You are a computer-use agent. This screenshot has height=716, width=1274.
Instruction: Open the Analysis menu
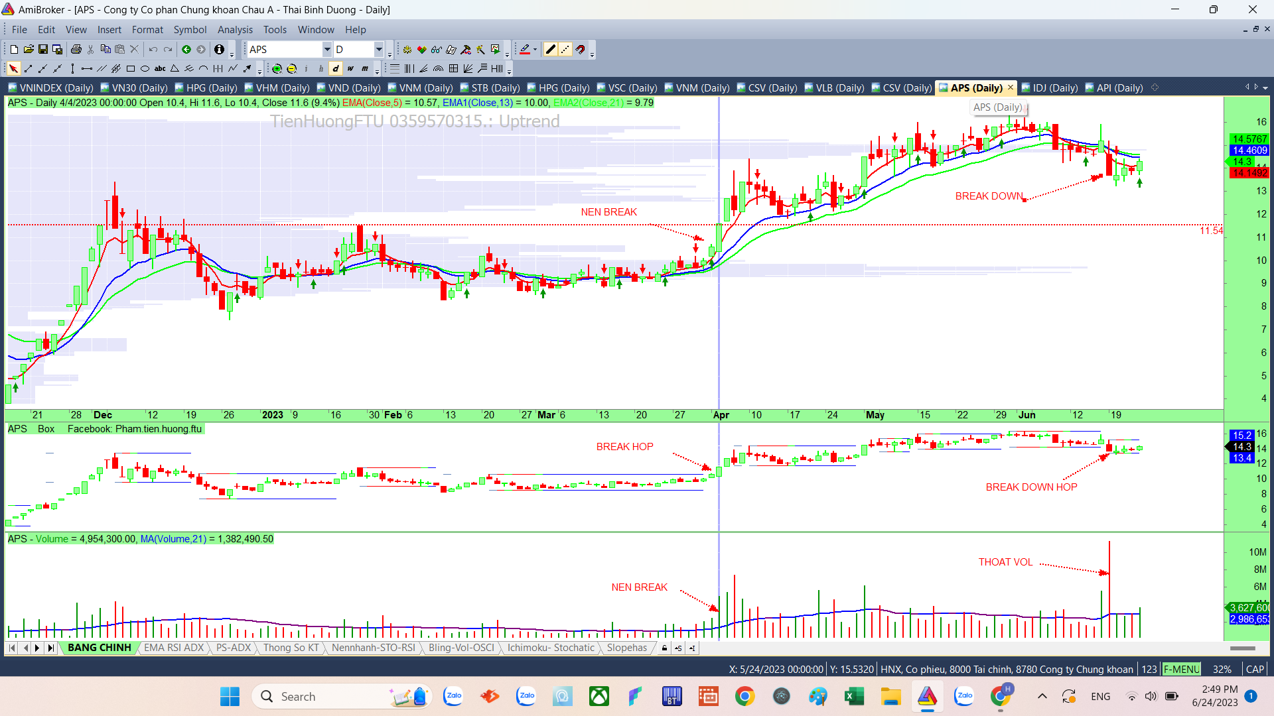235,30
